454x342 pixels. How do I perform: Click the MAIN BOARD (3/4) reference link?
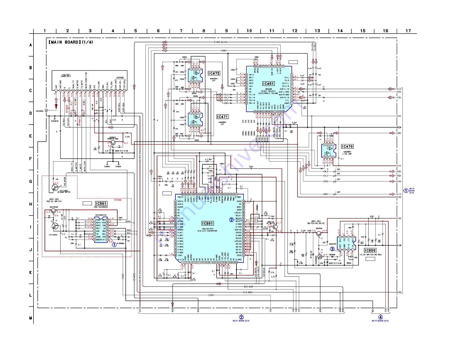coord(241,321)
